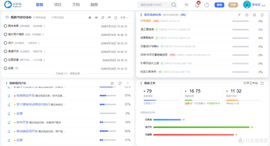Screen dimensions: 270x146
Task: Mark 具体考察 TODO as done
Action: (x=5, y=26)
